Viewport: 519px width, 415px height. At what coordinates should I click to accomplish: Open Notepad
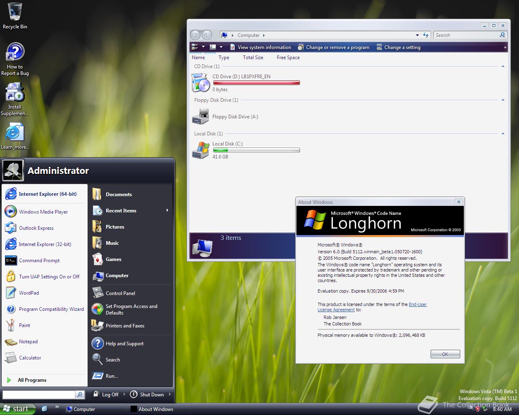[44, 341]
